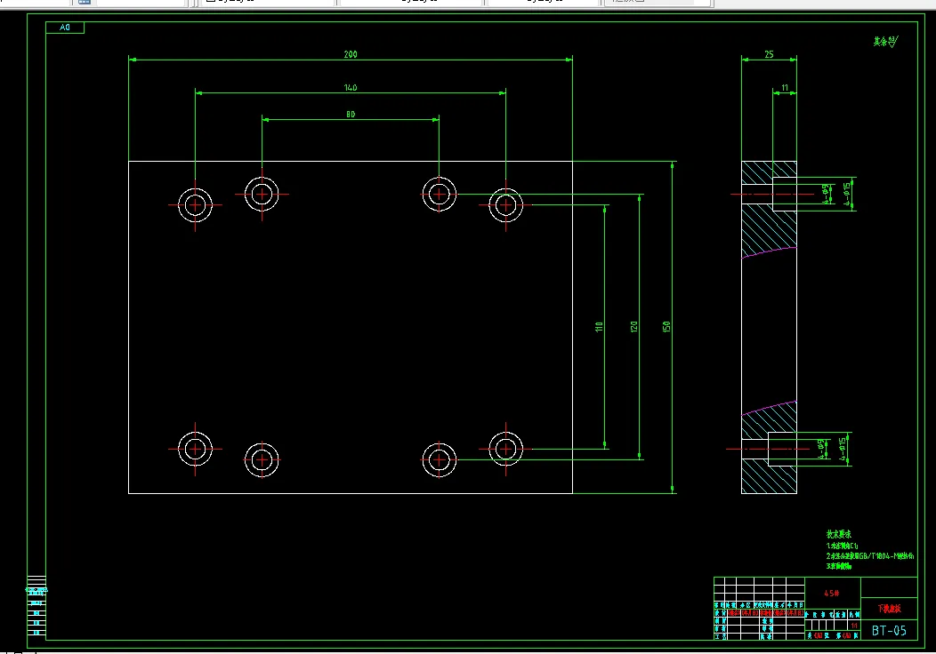The width and height of the screenshot is (936, 654).
Task: Select the surface roughness symbol at top right
Action: [x=886, y=42]
